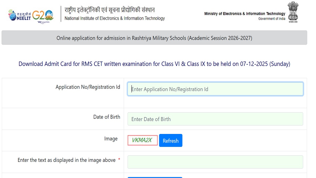The image size is (316, 178).
Task: Click the Date of Birth row label
Action: click(x=107, y=117)
